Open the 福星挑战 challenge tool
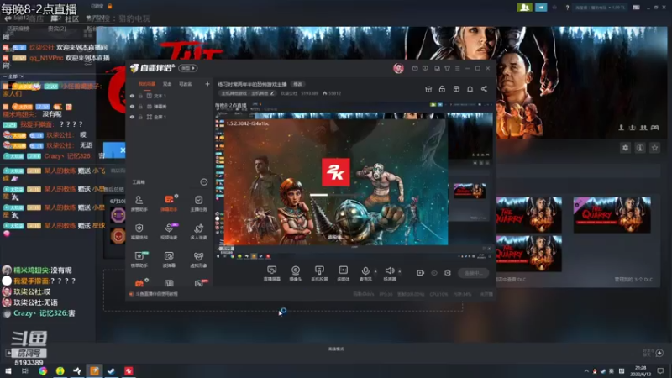Viewport: 672px width, 378px height. tap(139, 232)
